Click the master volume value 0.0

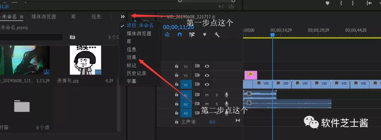pyautogui.click(x=212, y=122)
